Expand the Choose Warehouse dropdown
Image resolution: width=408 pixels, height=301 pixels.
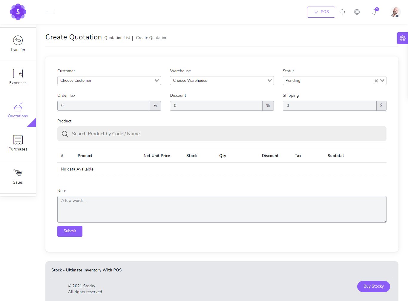pos(222,81)
